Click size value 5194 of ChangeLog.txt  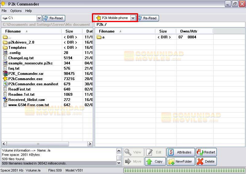(68, 58)
